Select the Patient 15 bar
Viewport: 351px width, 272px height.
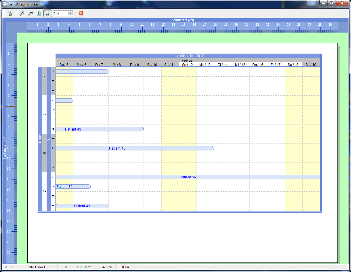click(x=135, y=148)
